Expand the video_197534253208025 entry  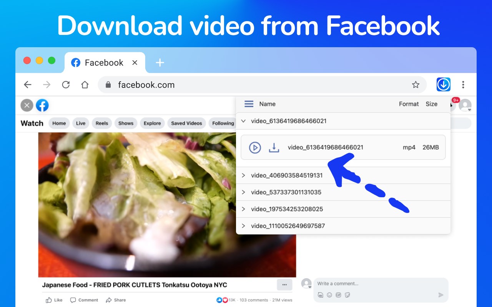point(243,209)
